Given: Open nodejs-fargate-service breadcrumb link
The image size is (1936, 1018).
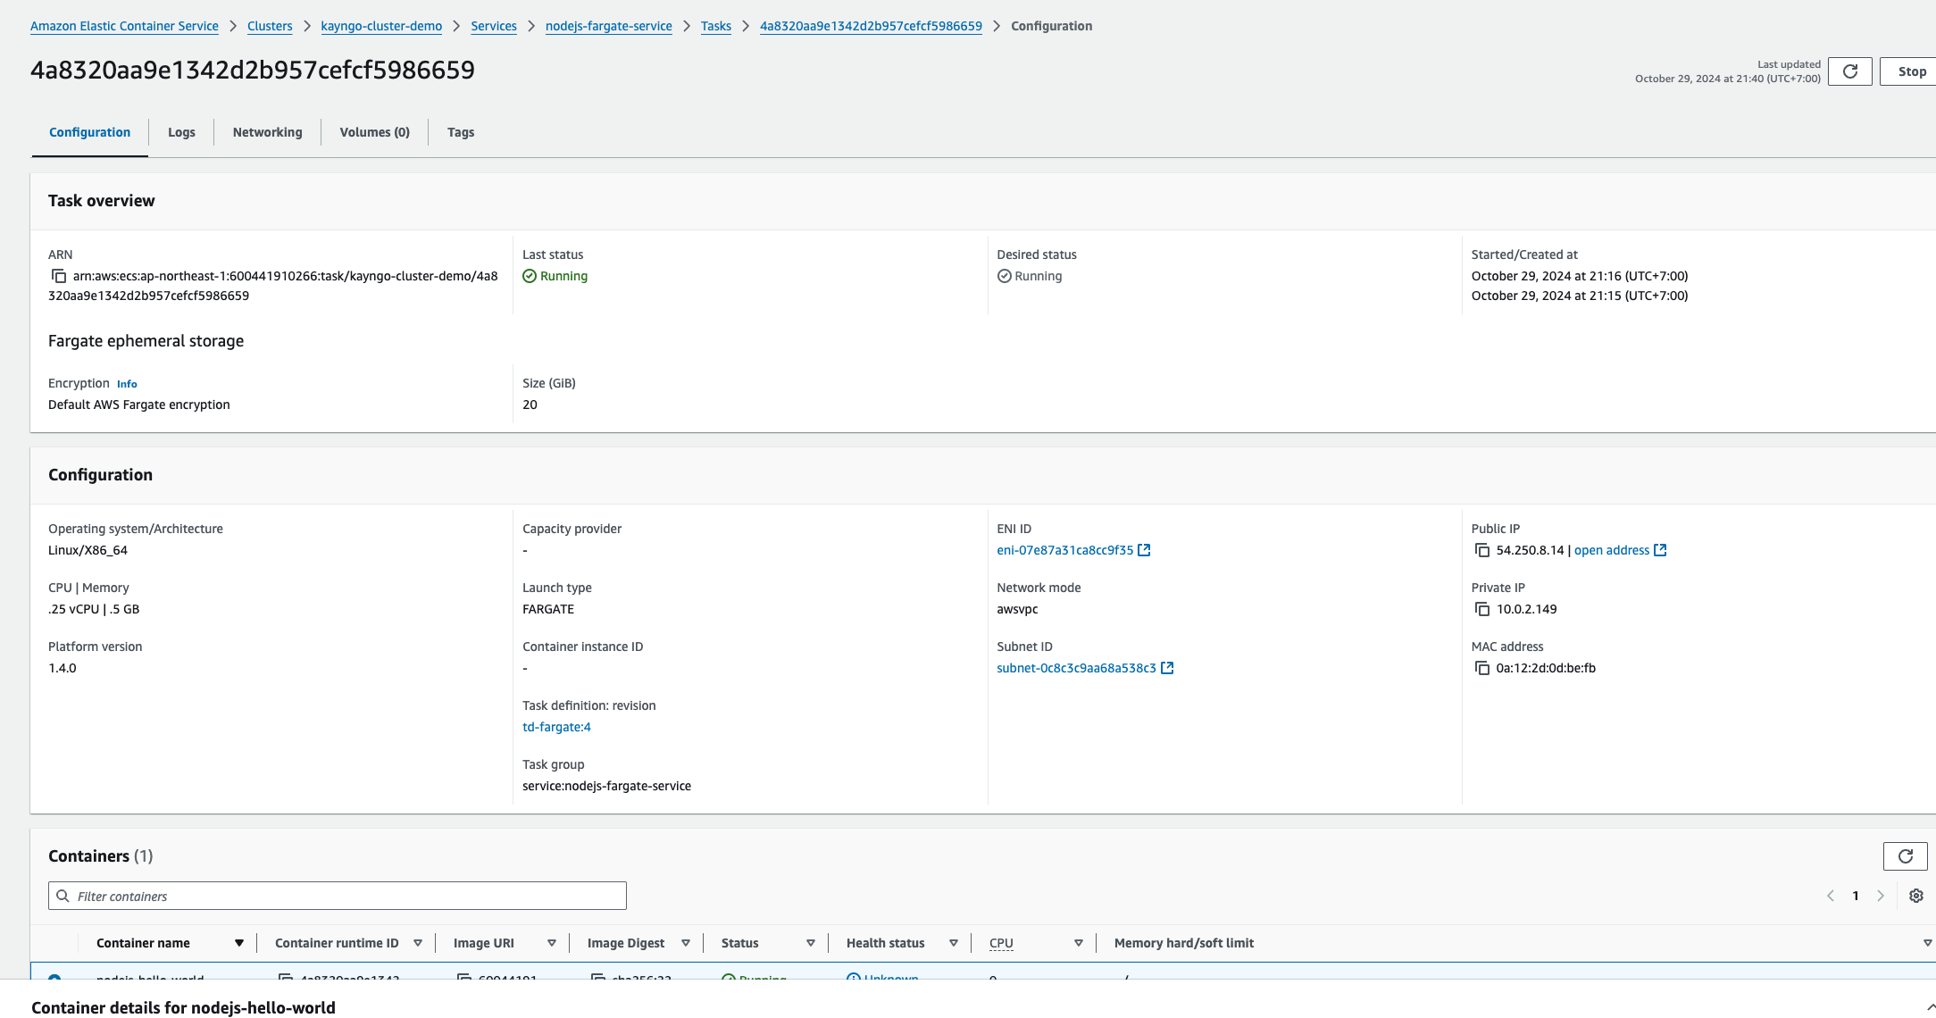Looking at the screenshot, I should tap(609, 26).
